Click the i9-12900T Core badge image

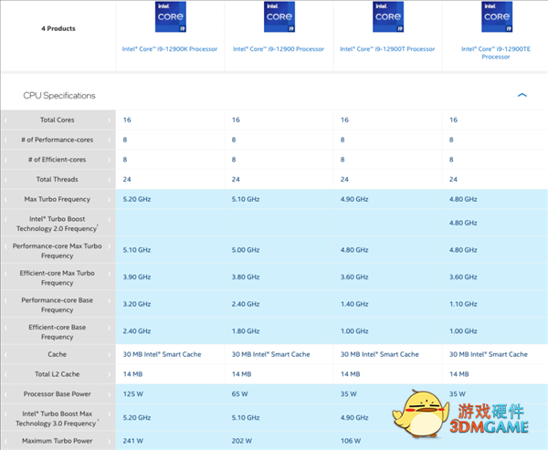point(388,16)
